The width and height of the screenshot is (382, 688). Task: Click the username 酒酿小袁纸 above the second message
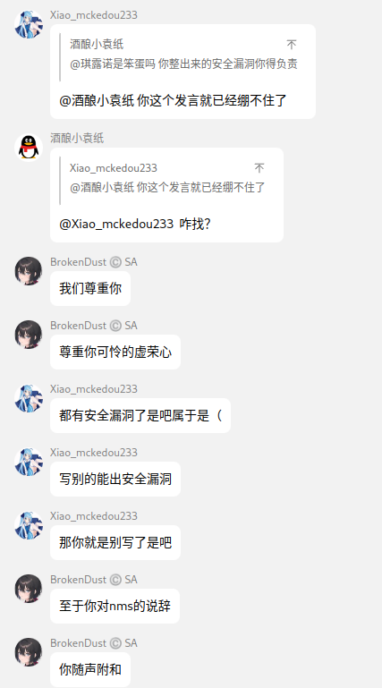click(77, 138)
